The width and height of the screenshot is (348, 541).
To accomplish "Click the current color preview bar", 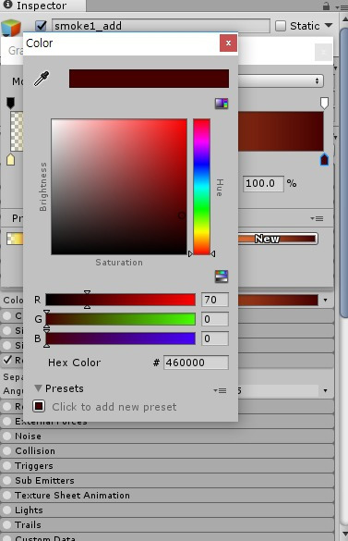I will point(149,79).
